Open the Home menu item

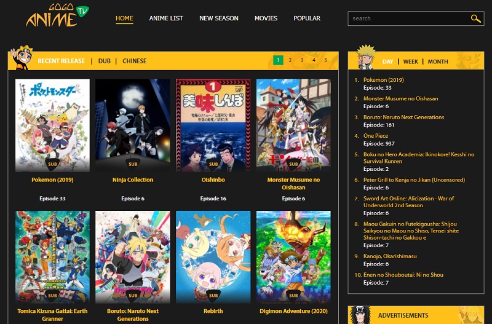point(124,18)
